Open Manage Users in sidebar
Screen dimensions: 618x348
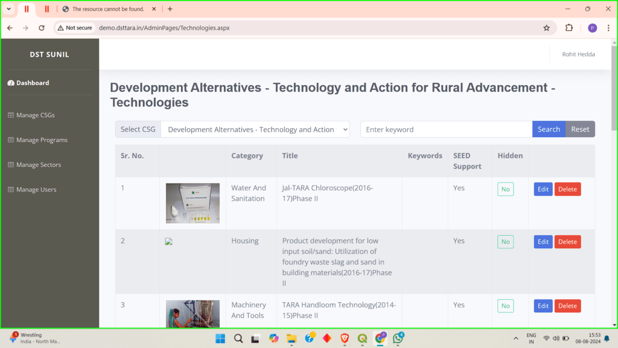tap(32, 190)
